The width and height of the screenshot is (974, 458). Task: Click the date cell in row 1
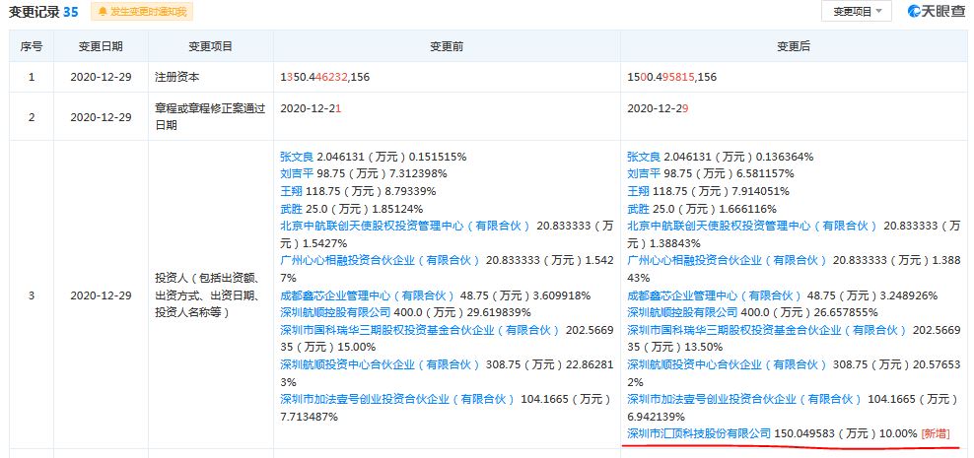(101, 78)
